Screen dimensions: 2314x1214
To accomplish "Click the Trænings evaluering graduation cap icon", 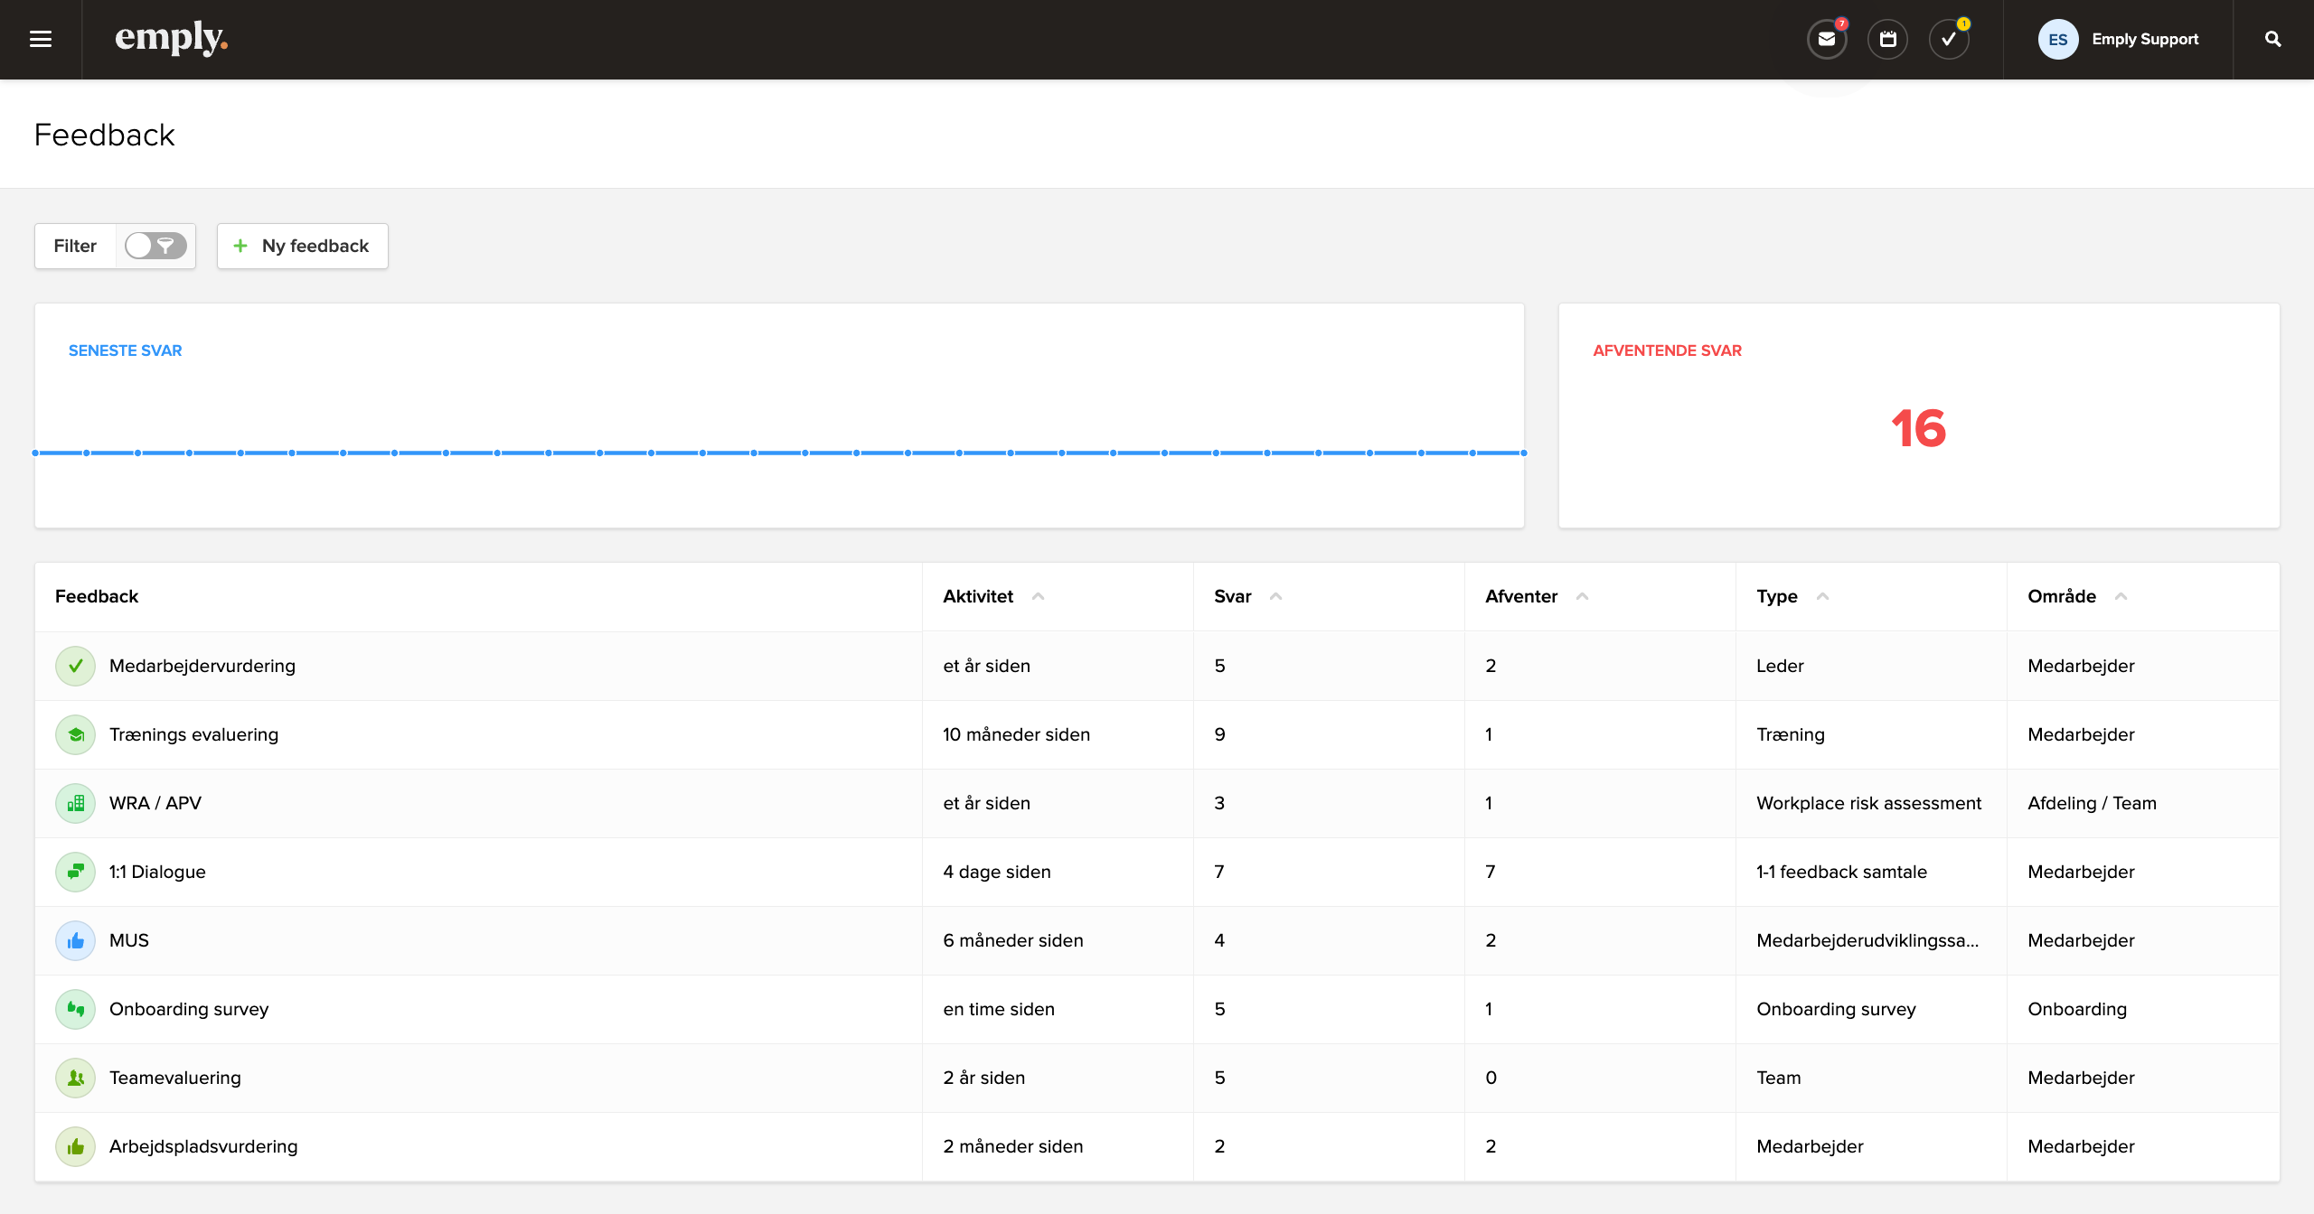I will coord(75,734).
